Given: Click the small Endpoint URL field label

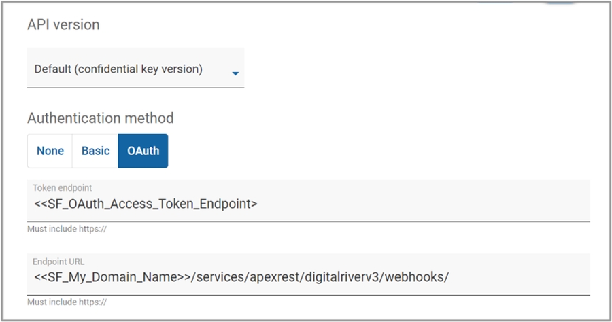Looking at the screenshot, I should pos(58,262).
